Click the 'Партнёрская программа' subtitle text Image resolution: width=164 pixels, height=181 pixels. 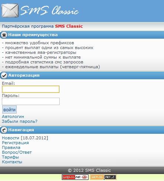point(28,26)
